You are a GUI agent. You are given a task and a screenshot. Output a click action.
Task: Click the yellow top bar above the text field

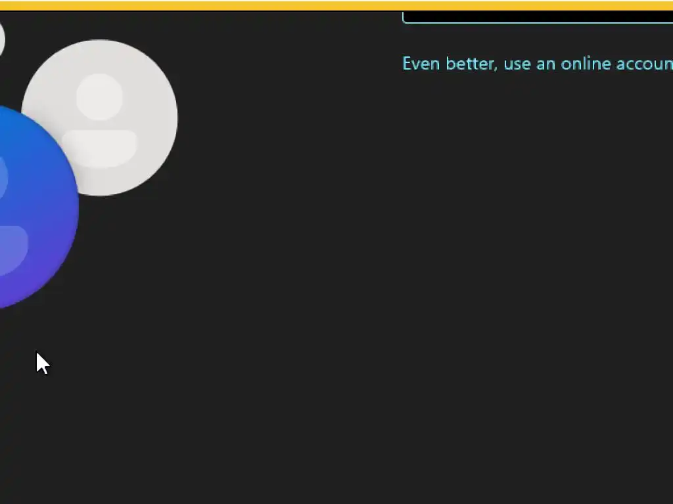pos(538,5)
